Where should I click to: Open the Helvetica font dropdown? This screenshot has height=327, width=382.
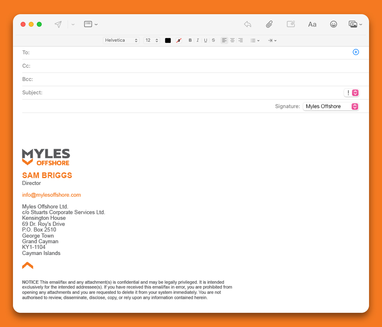tap(121, 40)
